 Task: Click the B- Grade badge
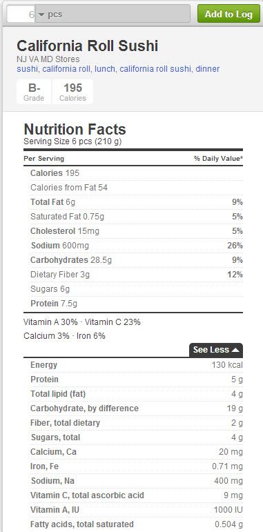tap(34, 92)
